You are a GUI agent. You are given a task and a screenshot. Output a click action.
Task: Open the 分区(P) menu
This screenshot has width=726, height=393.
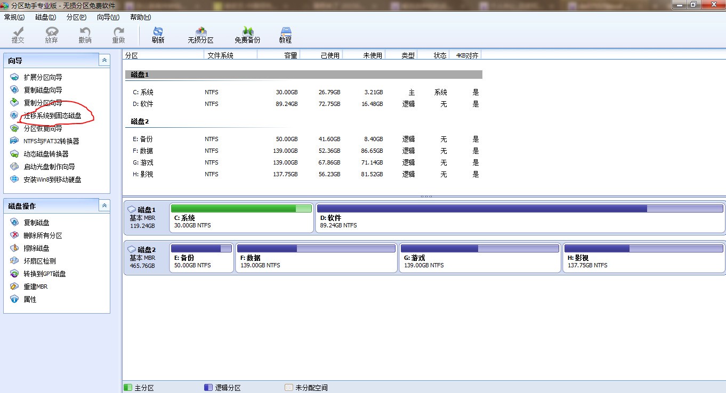[x=76, y=17]
